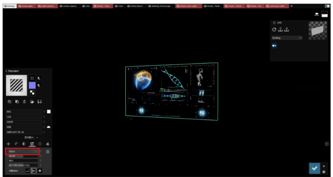Switch to the People - Fav layer tab
The image size is (333, 177).
click(255, 6)
